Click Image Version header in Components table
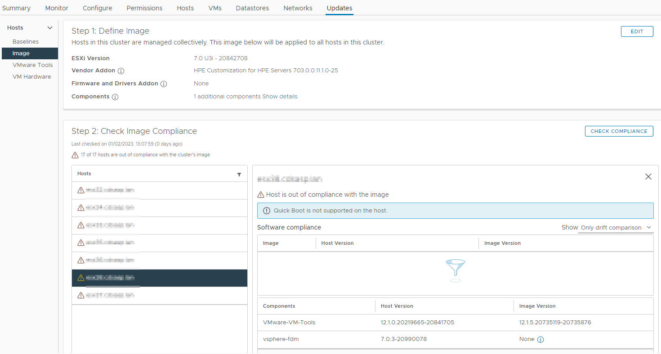This screenshot has width=661, height=354. [537, 306]
